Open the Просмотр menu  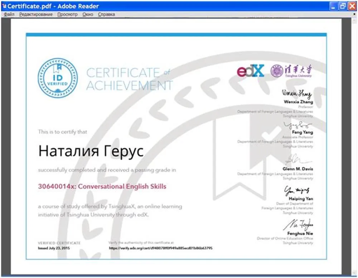click(x=67, y=14)
